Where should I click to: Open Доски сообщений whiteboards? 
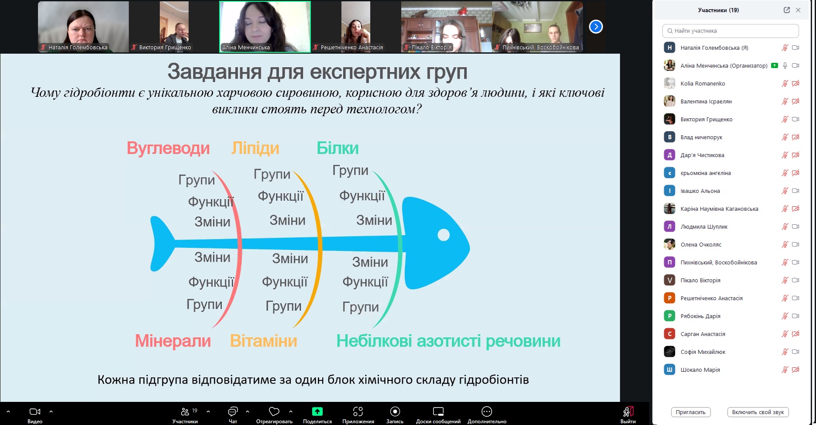438,415
